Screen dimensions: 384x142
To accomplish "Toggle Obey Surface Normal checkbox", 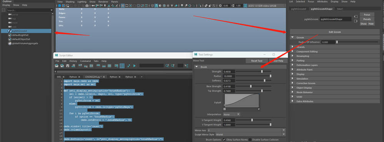I will [224, 140].
